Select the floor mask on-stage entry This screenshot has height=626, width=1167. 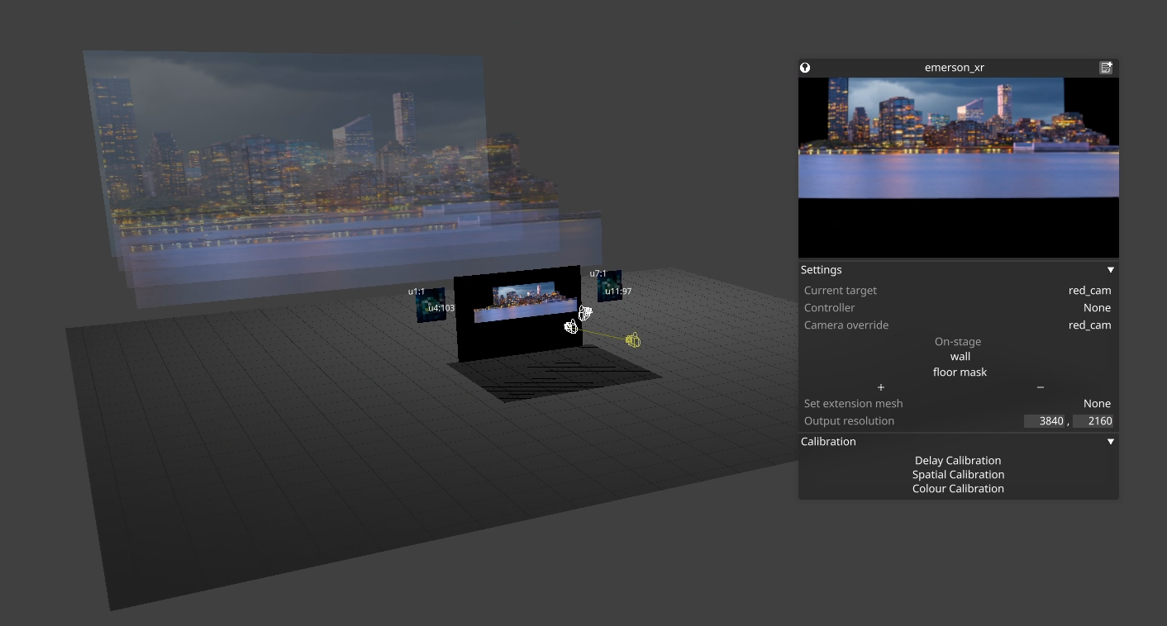960,372
